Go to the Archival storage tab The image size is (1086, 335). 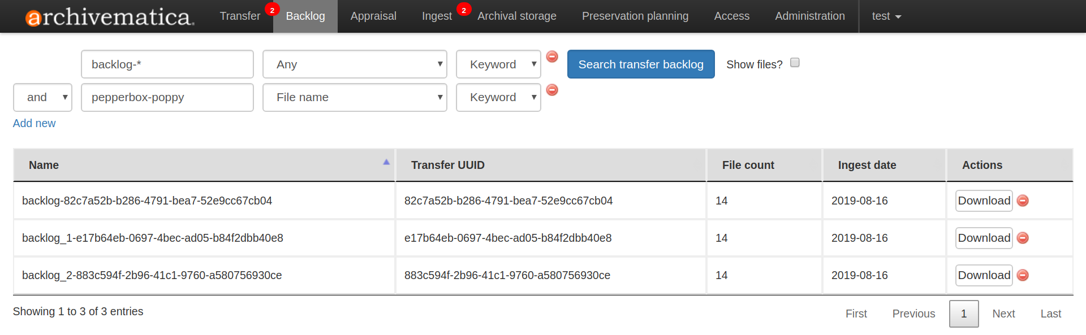[x=516, y=16]
